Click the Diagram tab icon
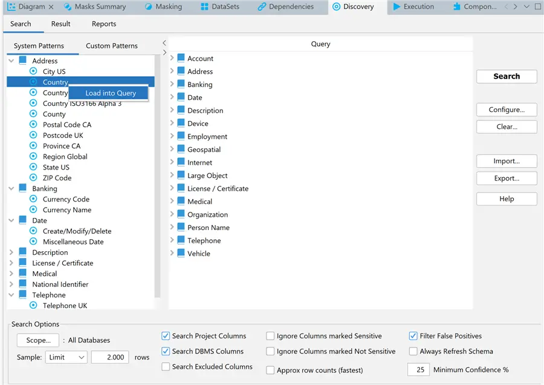 point(11,6)
